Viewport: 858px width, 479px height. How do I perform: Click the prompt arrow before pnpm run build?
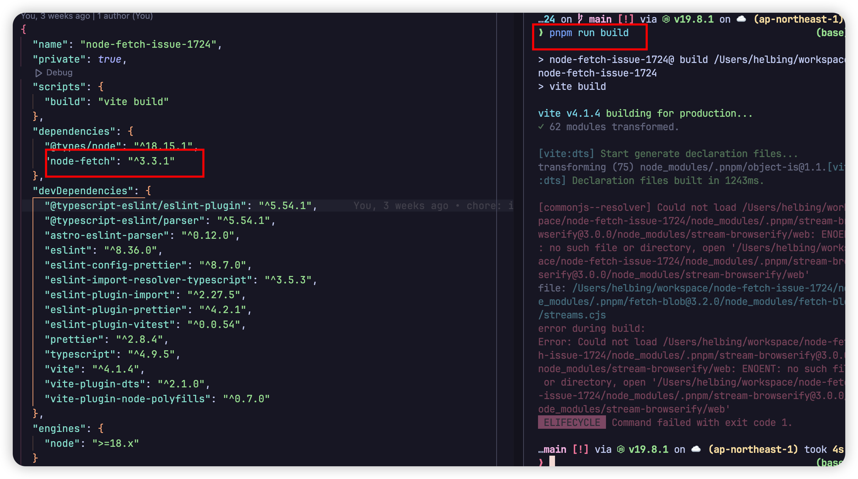541,33
